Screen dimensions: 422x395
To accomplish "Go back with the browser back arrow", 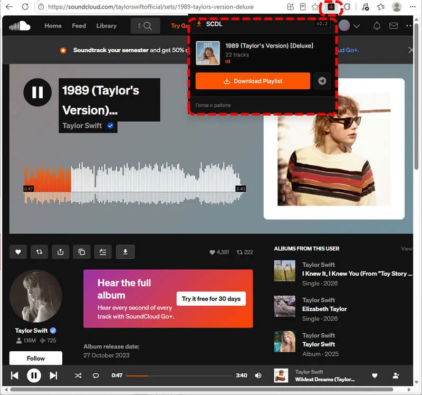I will click(x=9, y=7).
